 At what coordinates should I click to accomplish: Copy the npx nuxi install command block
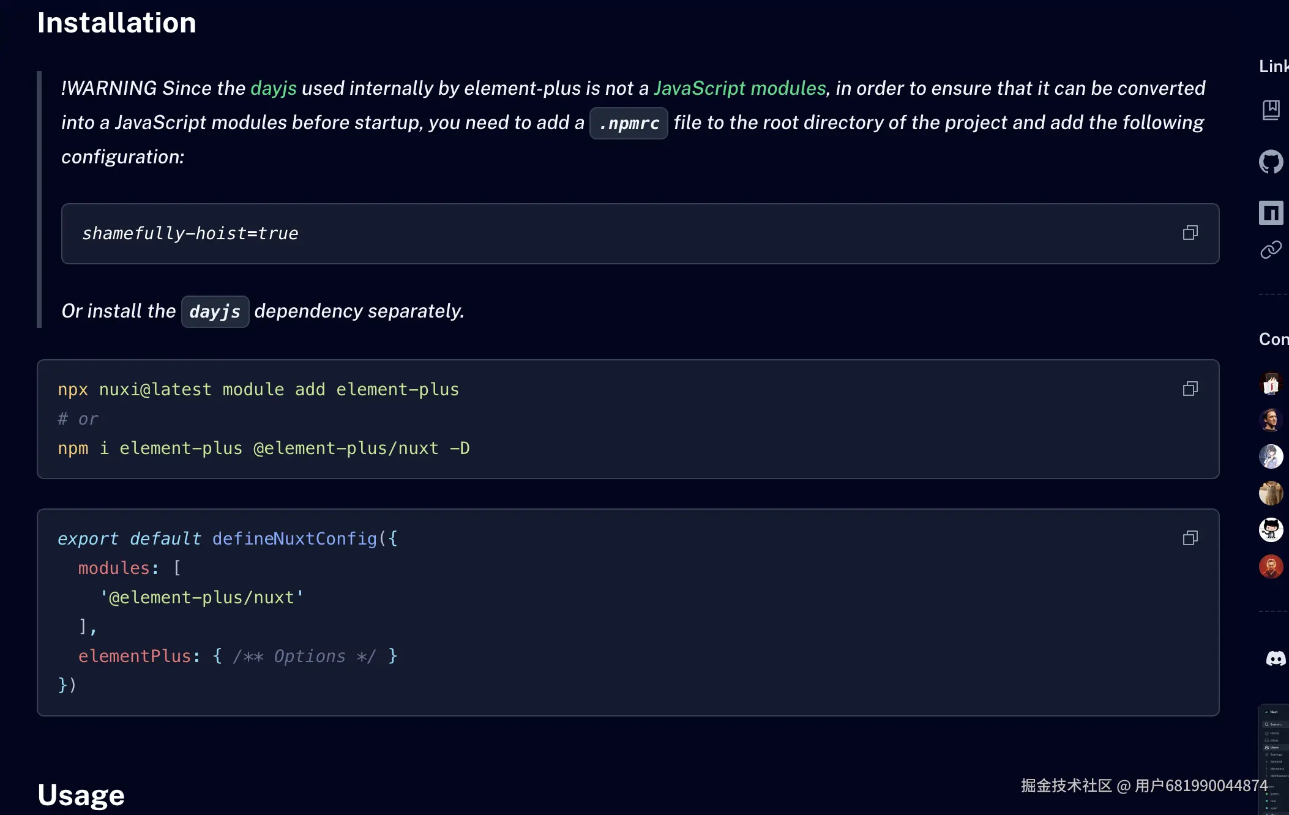click(1190, 389)
